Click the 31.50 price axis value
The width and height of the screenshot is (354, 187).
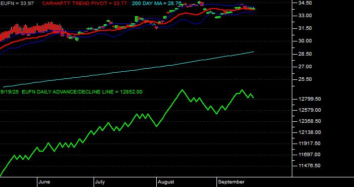[305, 28]
